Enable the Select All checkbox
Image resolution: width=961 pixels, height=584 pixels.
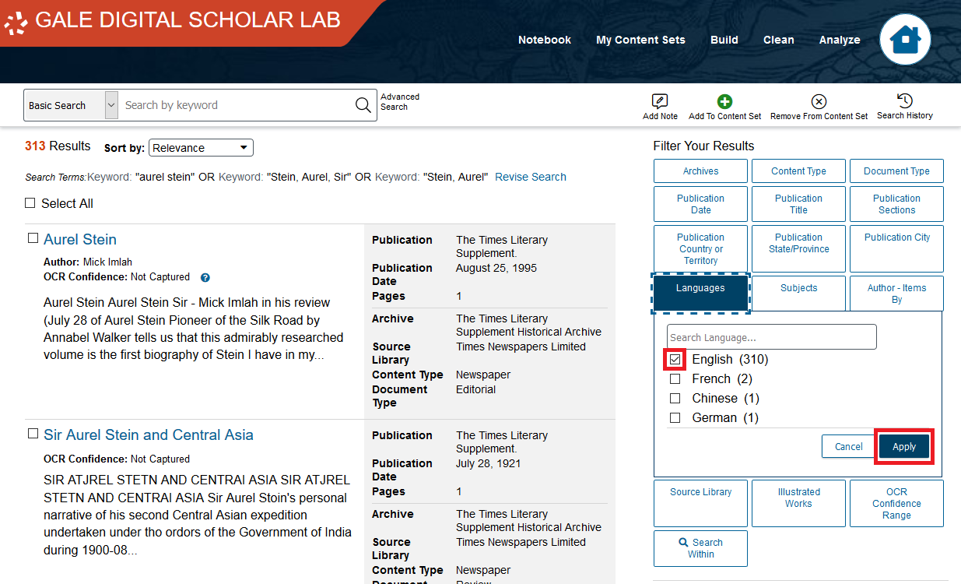point(30,202)
